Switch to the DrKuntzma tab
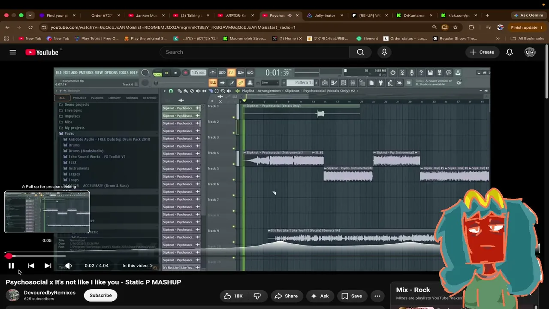Viewport: 549px width, 309px height. tap(414, 15)
